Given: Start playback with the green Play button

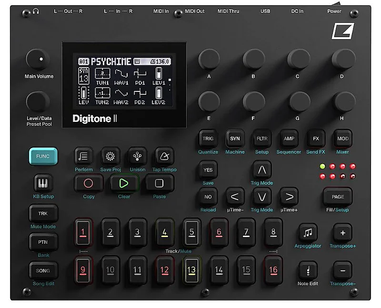Looking at the screenshot, I should pos(124,183).
